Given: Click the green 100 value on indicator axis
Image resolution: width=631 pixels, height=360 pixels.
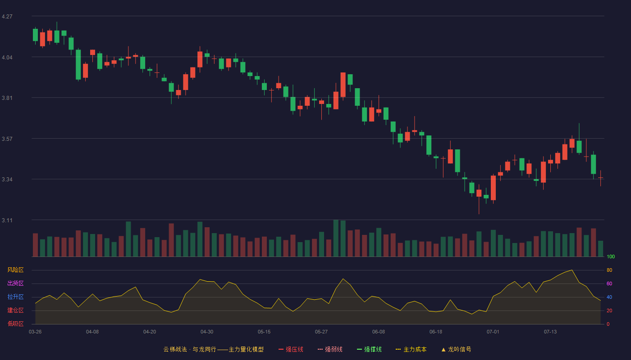Looking at the screenshot, I should coord(611,257).
